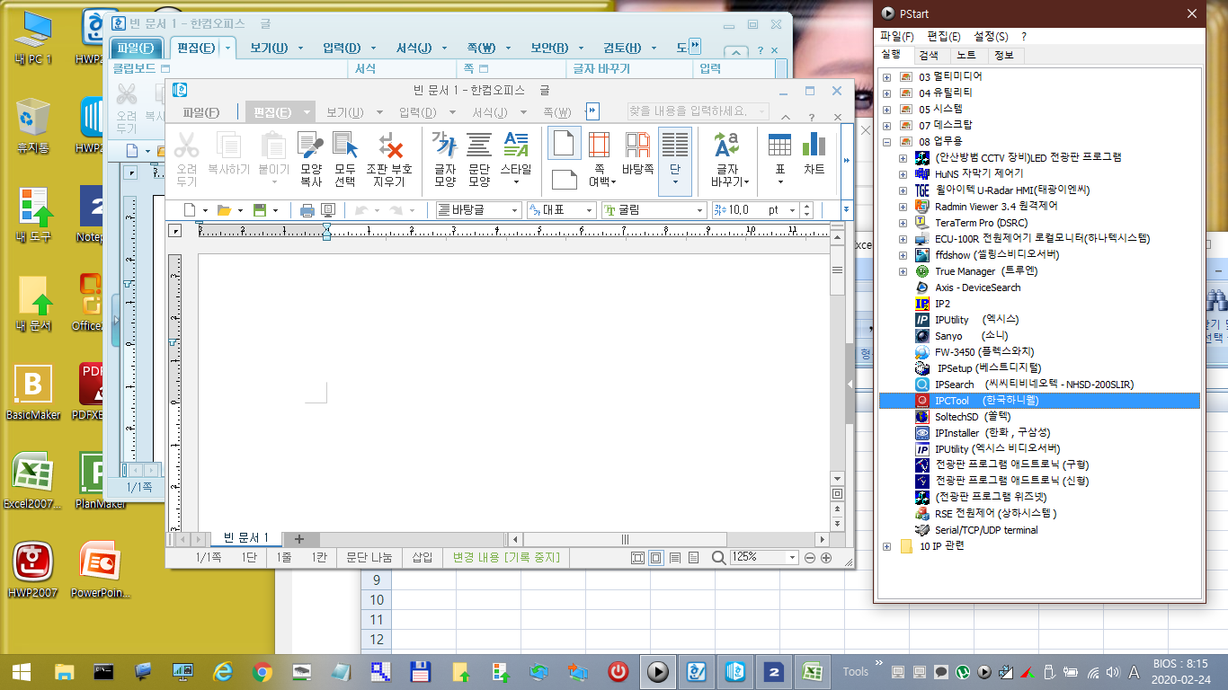The width and height of the screenshot is (1228, 690).
Task: Open HWP2007 desktop icon
Action: point(33,571)
